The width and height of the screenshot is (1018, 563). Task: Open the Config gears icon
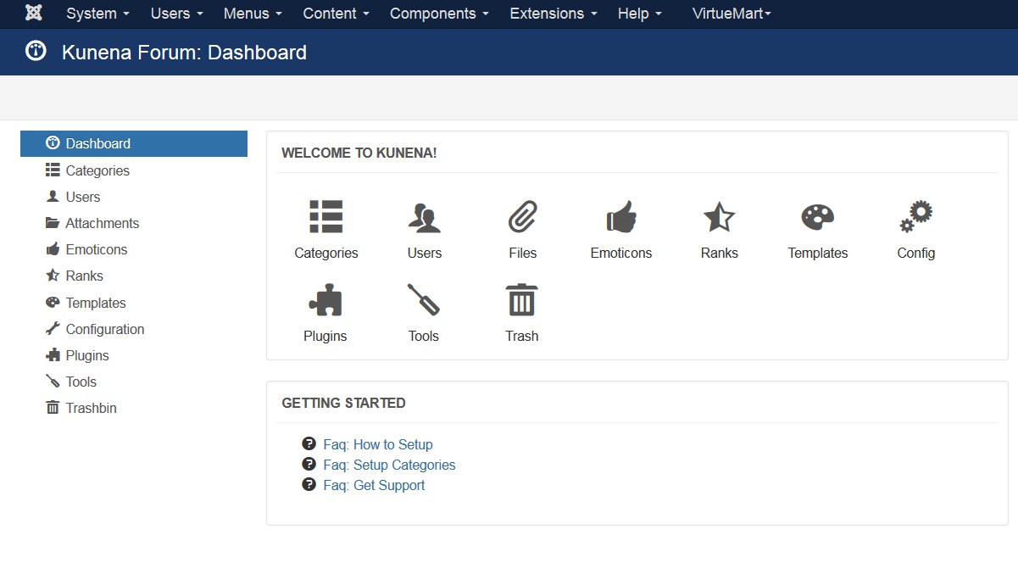[916, 216]
